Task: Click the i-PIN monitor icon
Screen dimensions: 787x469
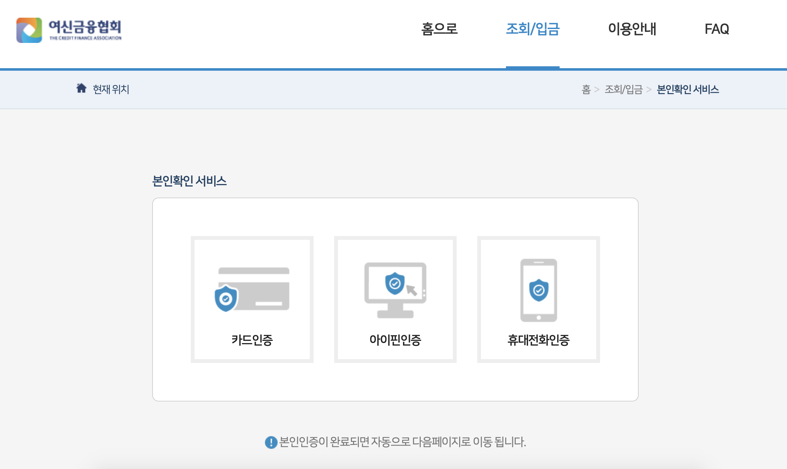Action: click(395, 290)
